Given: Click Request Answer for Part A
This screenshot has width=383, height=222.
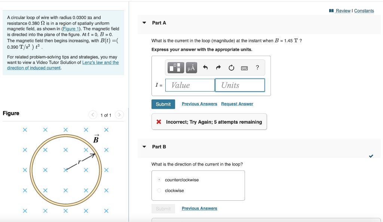Looking at the screenshot, I should [x=237, y=104].
